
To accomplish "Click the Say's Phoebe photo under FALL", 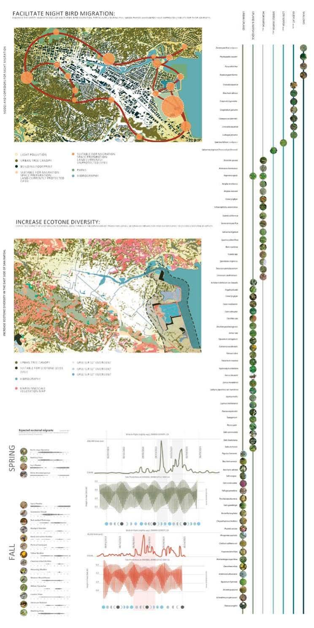I will pyautogui.click(x=24, y=505).
